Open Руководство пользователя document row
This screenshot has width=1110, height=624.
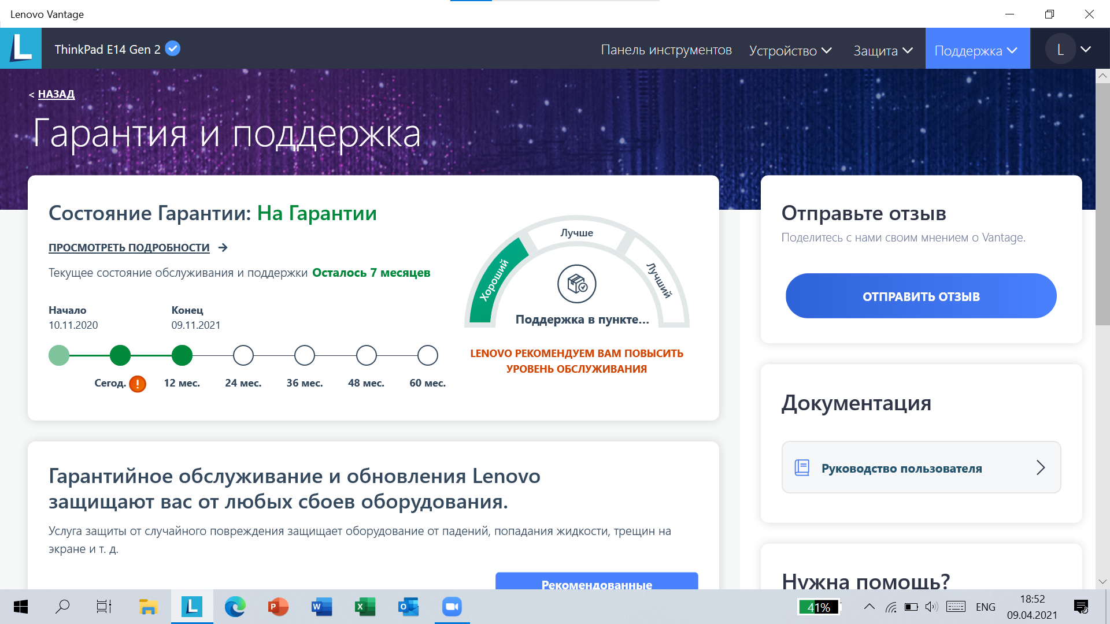pos(921,467)
